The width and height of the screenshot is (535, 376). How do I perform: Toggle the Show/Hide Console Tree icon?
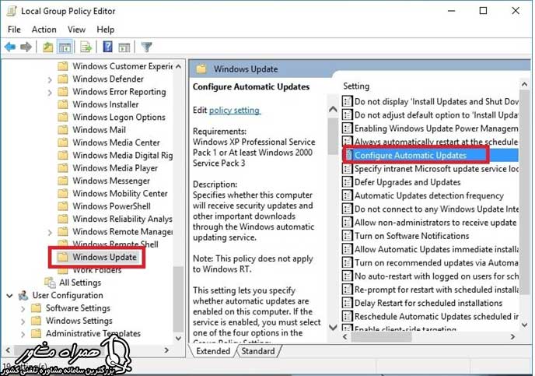[x=65, y=47]
